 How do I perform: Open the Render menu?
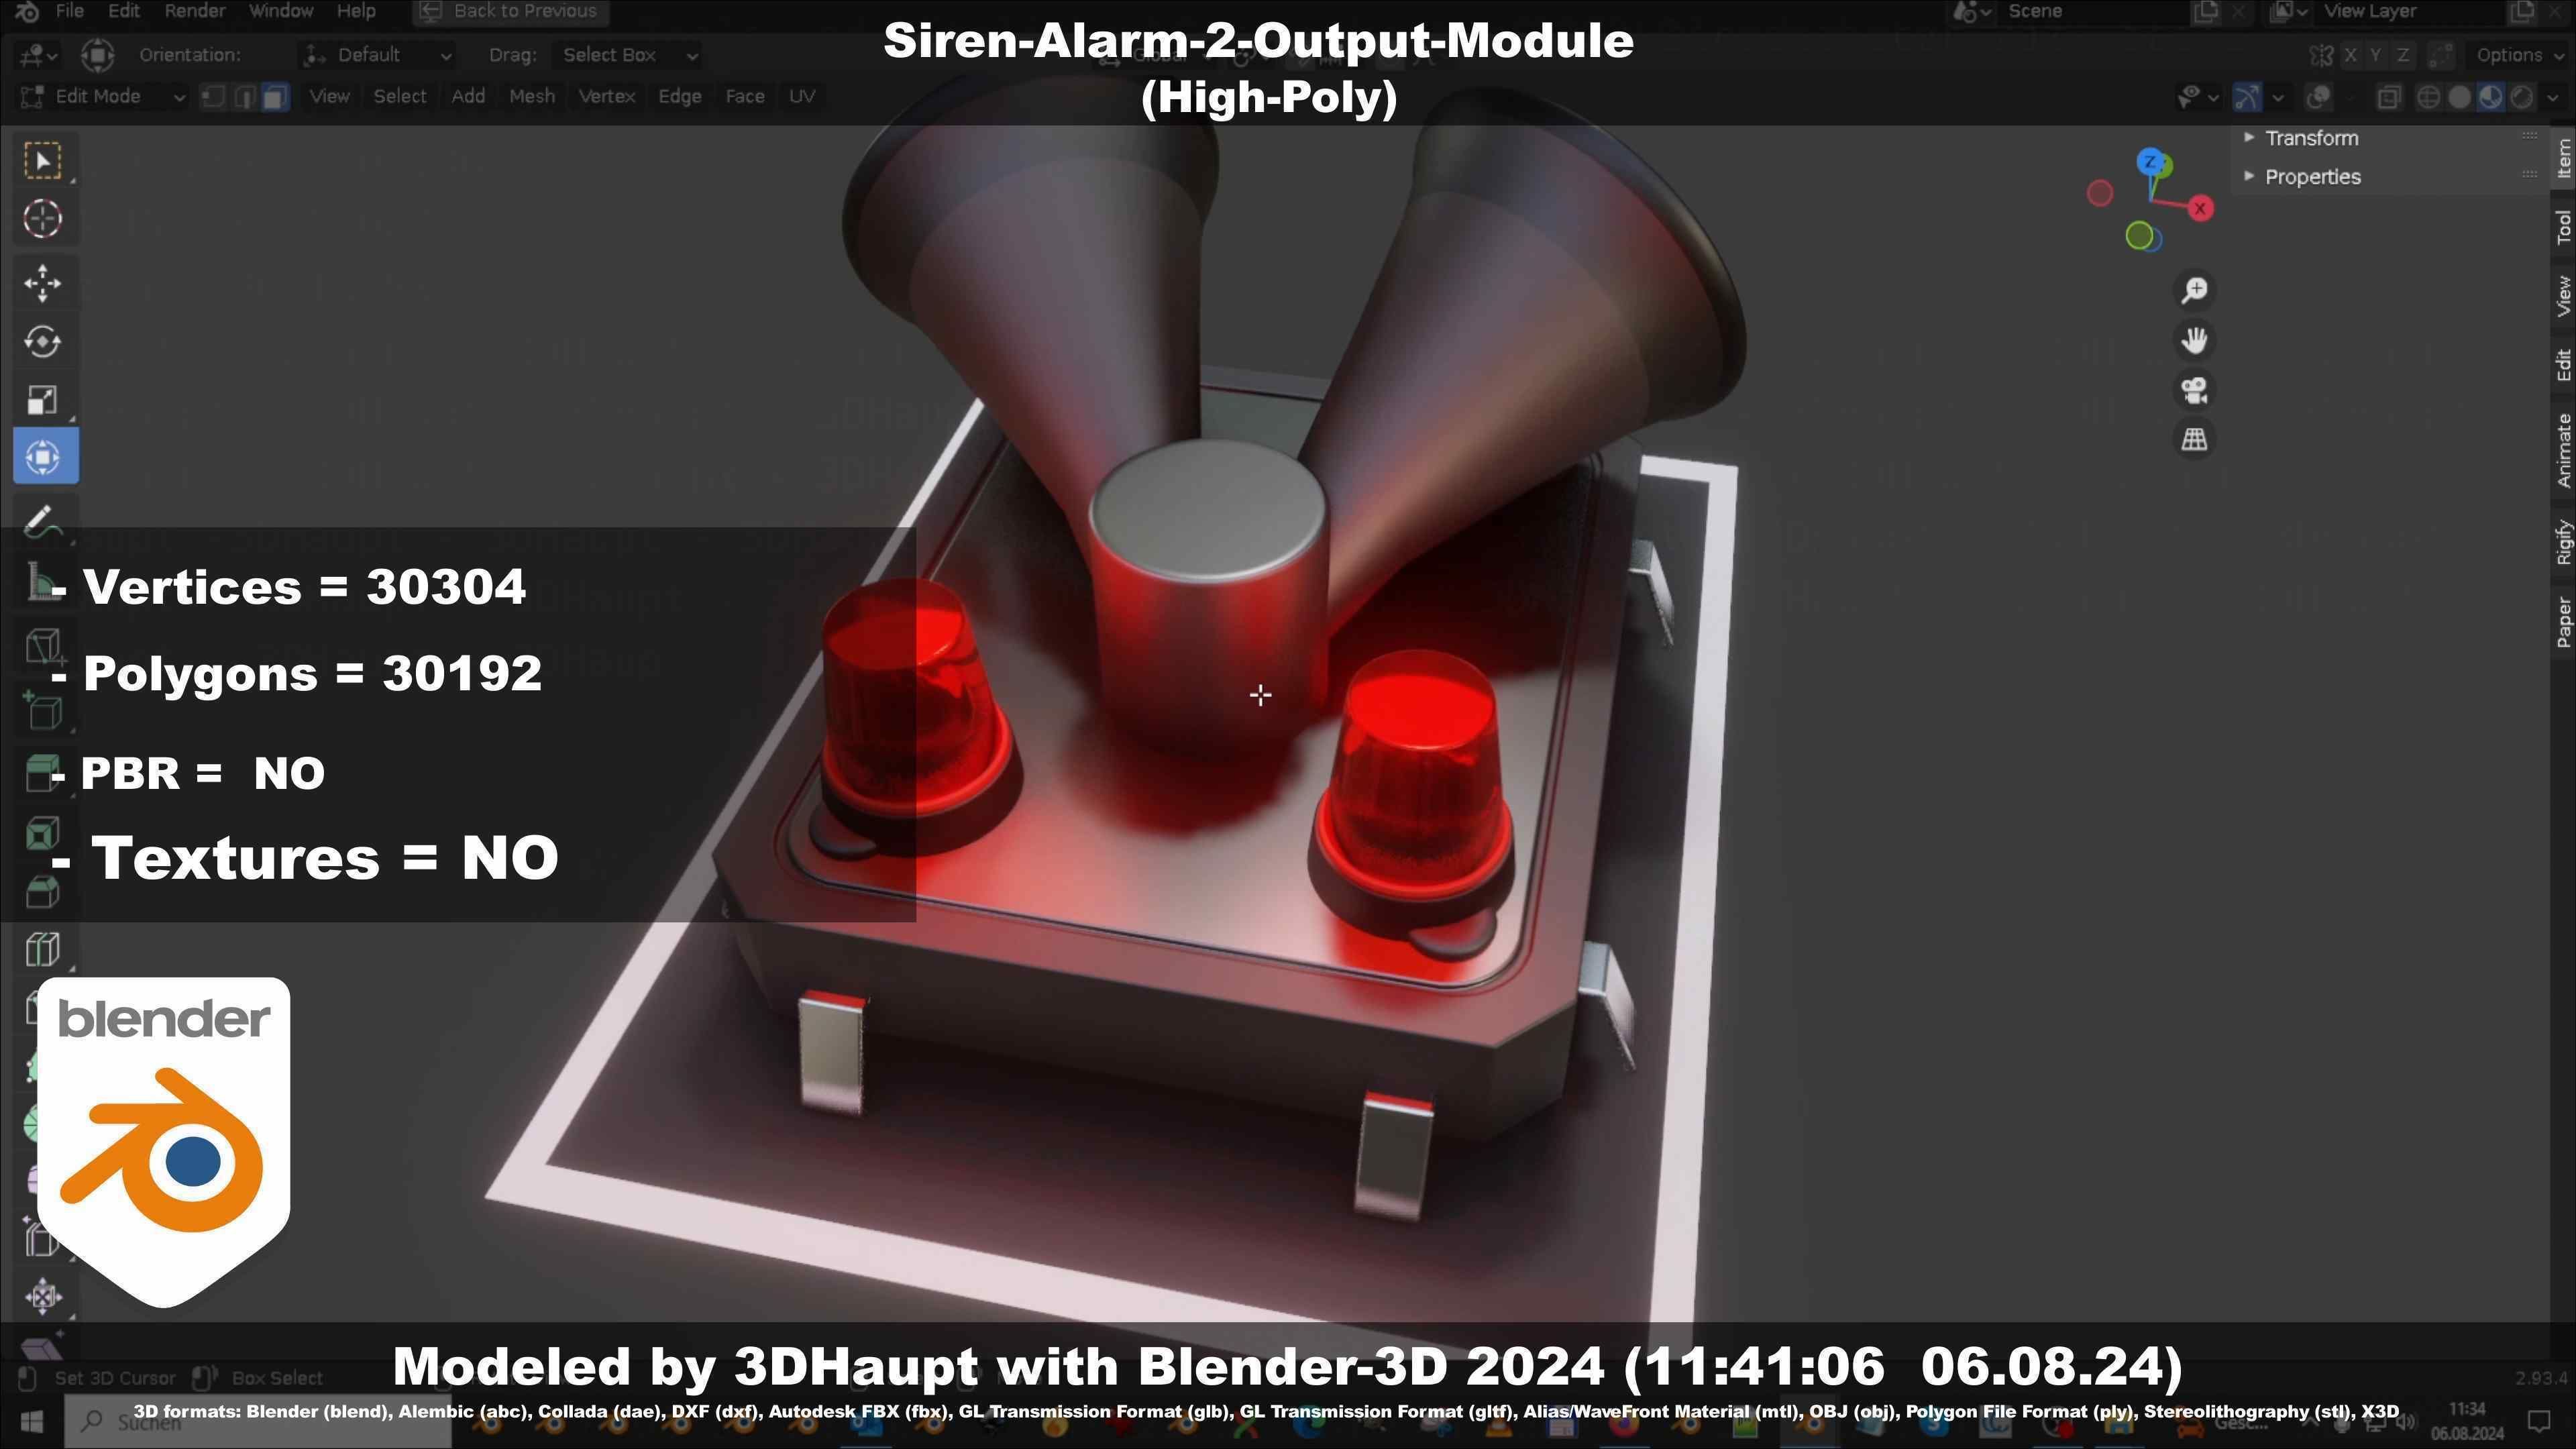click(195, 11)
